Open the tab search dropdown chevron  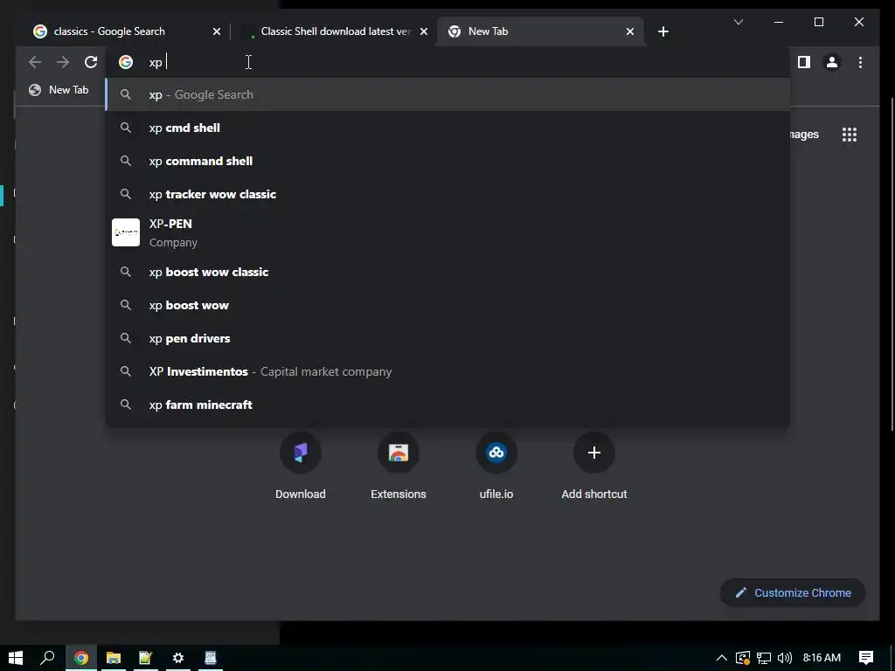pos(738,22)
